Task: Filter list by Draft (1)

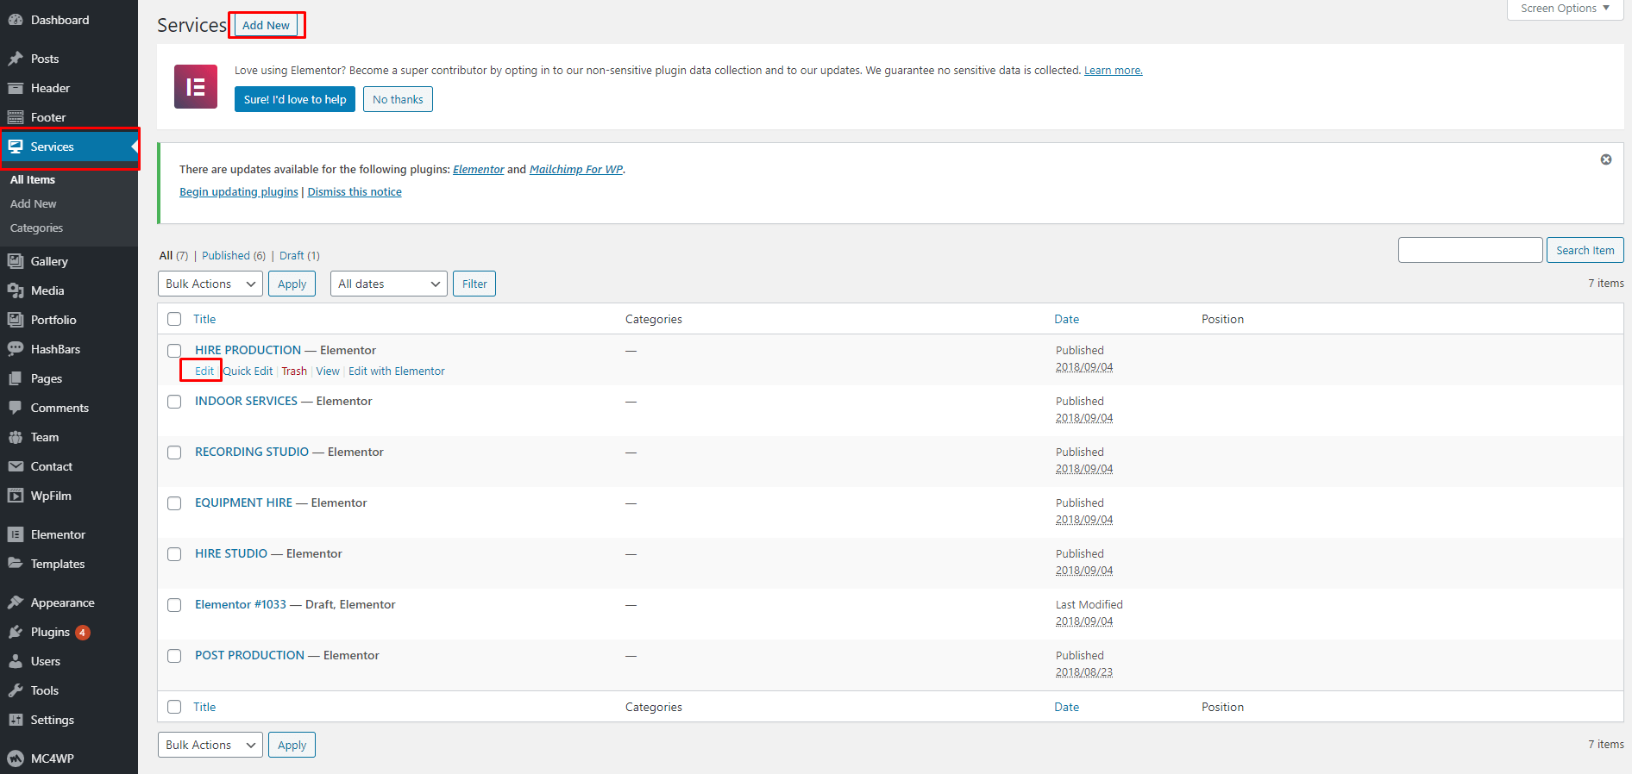Action: 299,255
